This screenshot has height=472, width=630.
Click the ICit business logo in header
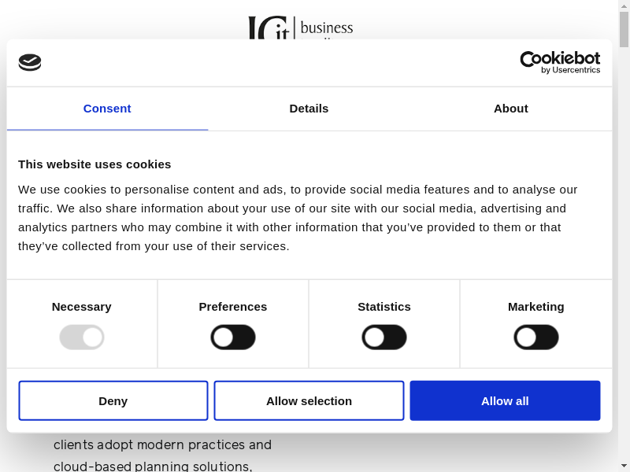coord(301,28)
